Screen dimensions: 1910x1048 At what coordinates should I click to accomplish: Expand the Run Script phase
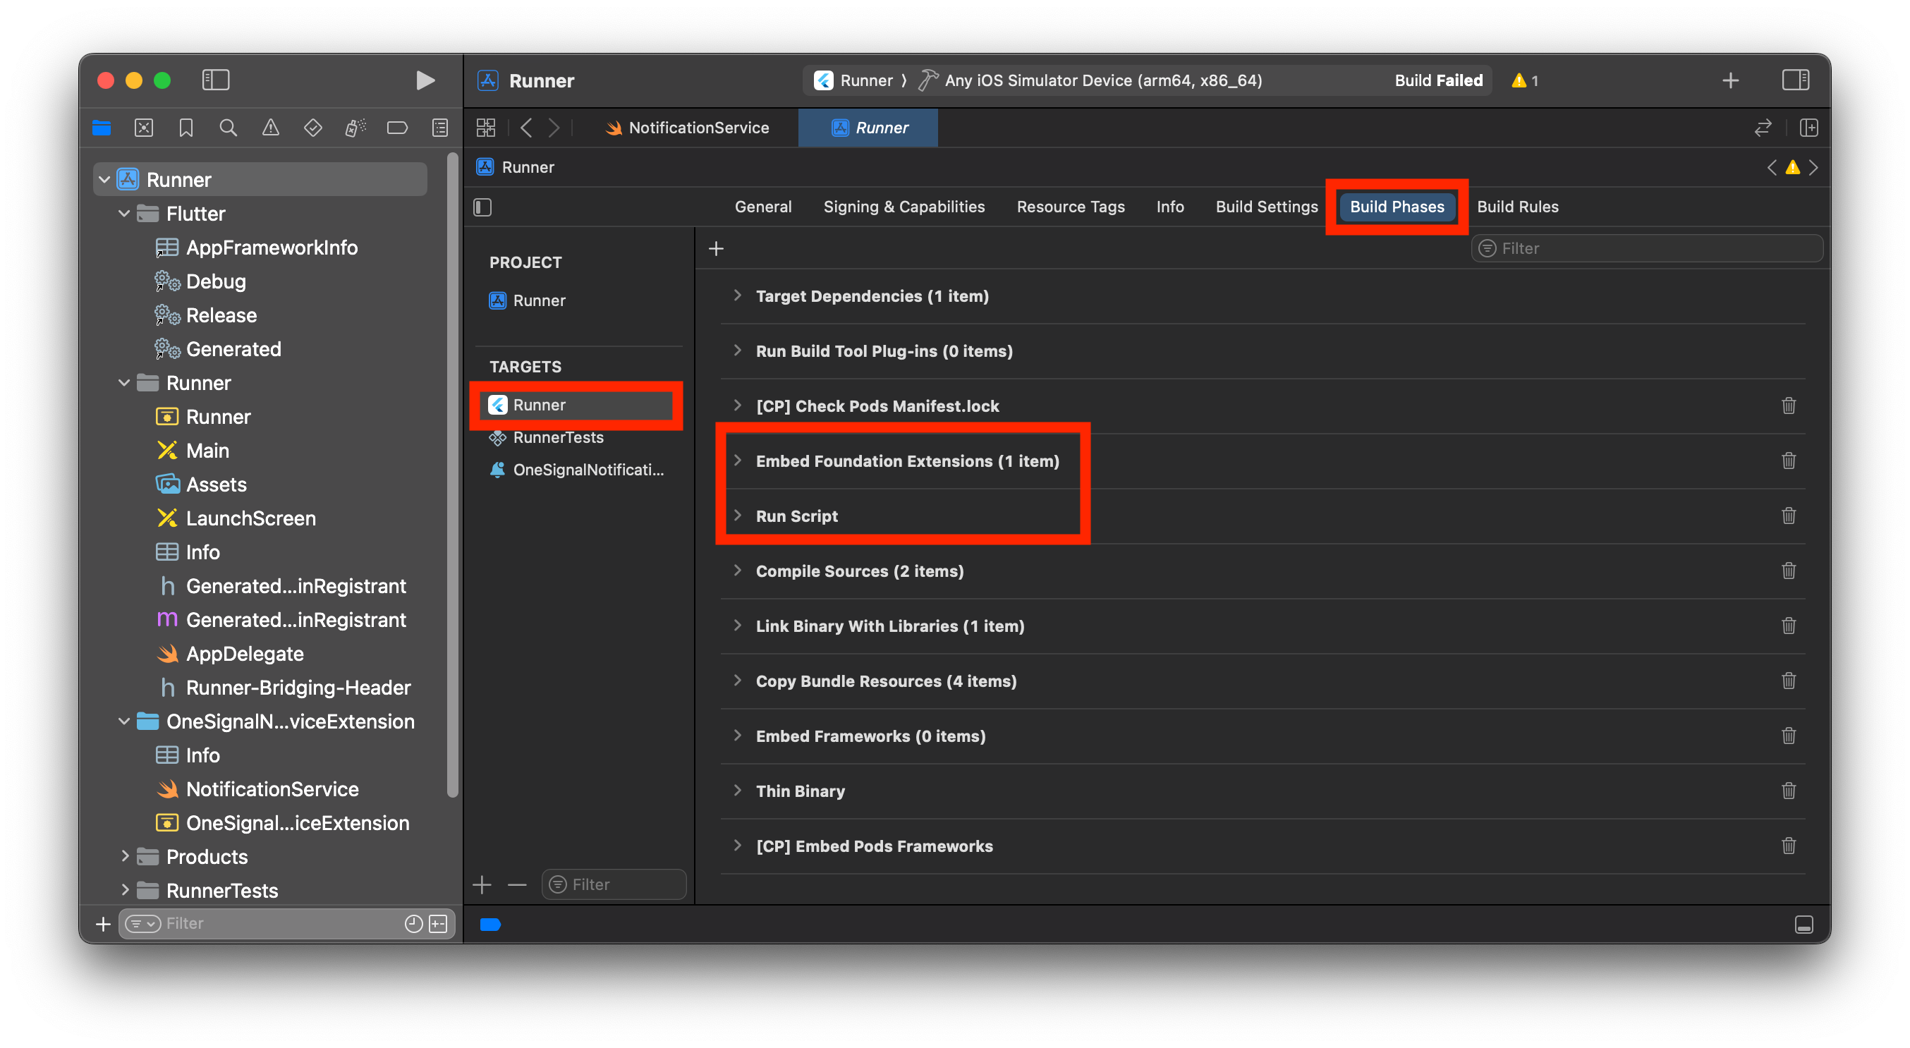(737, 515)
